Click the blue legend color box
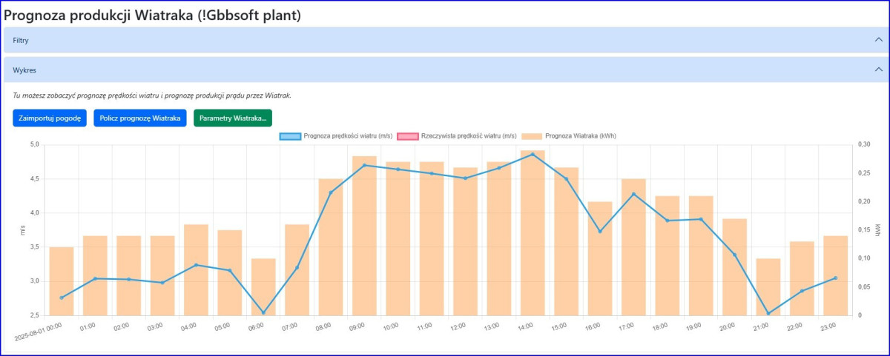Viewport: 890px width, 356px height. (290, 136)
